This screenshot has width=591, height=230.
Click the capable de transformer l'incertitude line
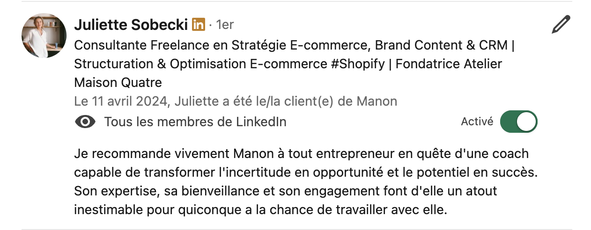coord(306,172)
